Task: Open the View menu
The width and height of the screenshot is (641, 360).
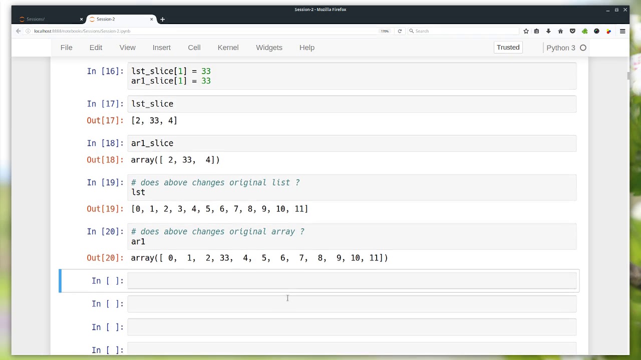Action: pos(127,47)
